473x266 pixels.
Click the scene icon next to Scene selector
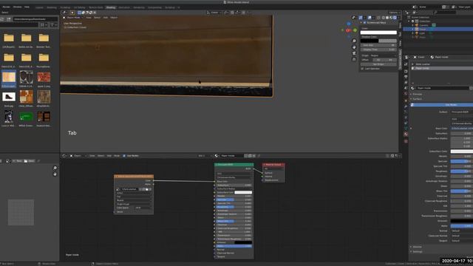point(415,7)
